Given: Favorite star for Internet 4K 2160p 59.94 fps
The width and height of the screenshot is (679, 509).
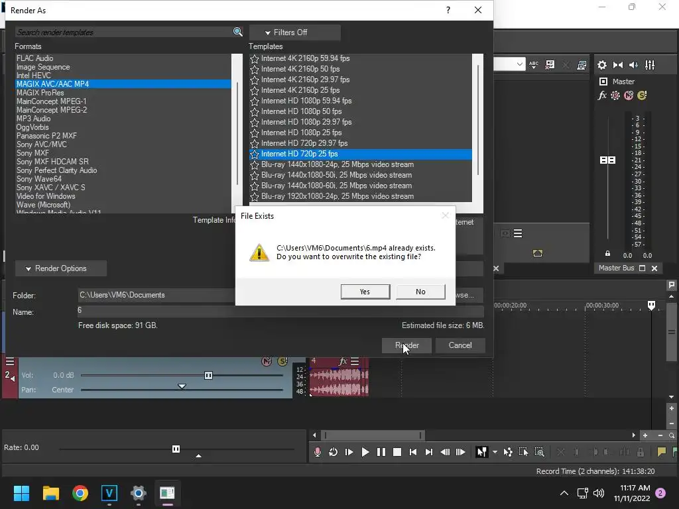Looking at the screenshot, I should [255, 58].
